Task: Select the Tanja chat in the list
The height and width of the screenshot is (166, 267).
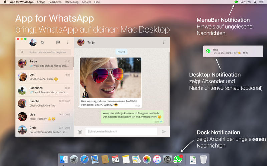Action: tap(45, 63)
